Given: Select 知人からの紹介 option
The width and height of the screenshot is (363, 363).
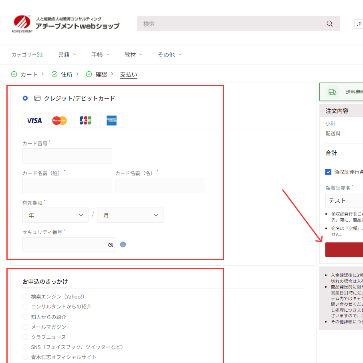Looking at the screenshot, I should (x=25, y=317).
